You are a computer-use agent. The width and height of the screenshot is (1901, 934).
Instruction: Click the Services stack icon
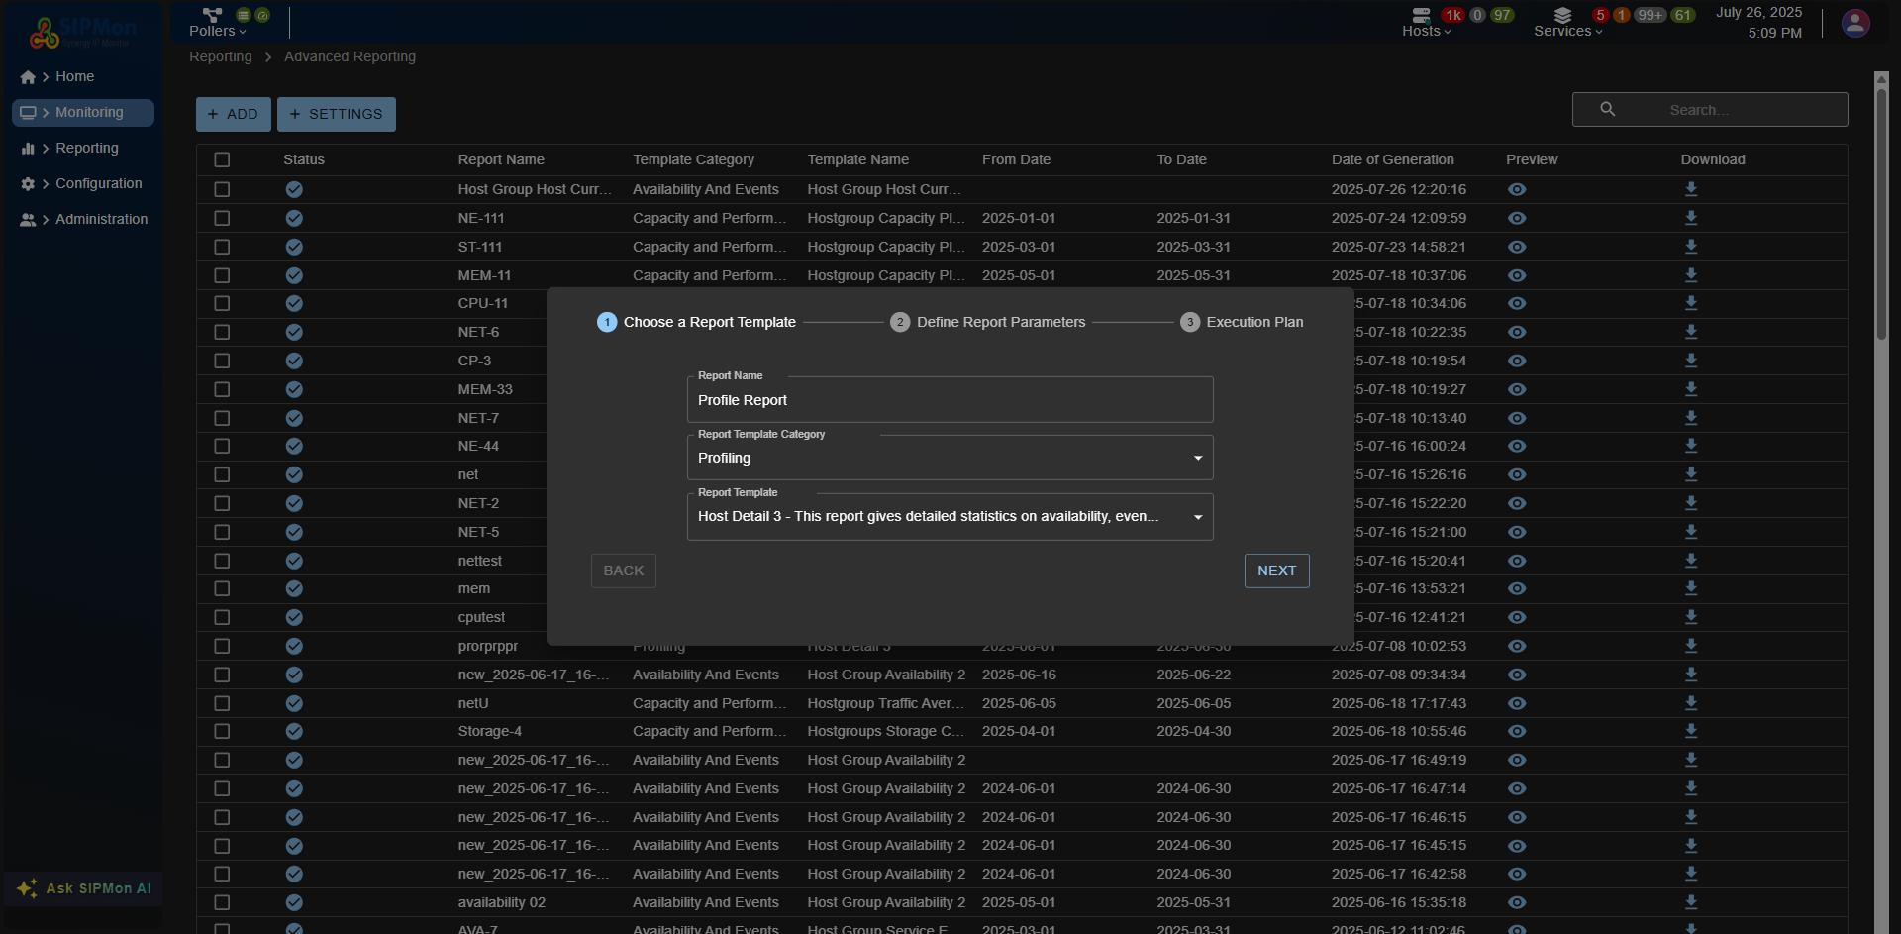pyautogui.click(x=1562, y=16)
